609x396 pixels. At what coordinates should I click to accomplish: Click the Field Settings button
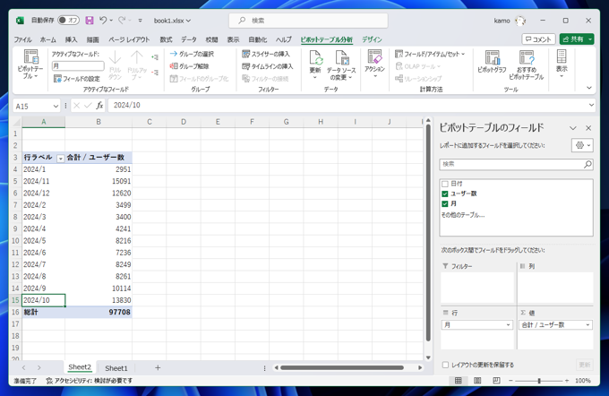tap(77, 79)
